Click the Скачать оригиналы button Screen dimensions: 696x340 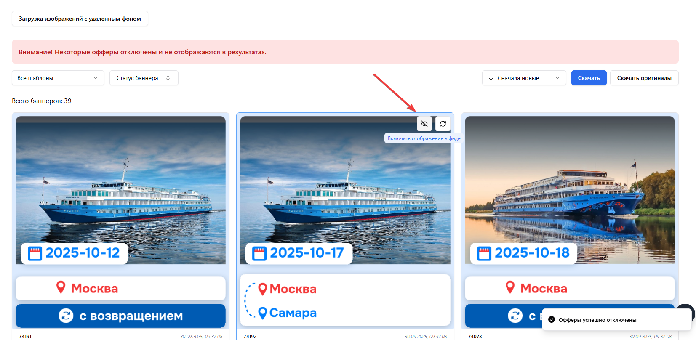point(644,78)
